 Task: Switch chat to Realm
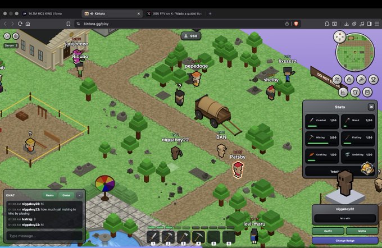49,195
